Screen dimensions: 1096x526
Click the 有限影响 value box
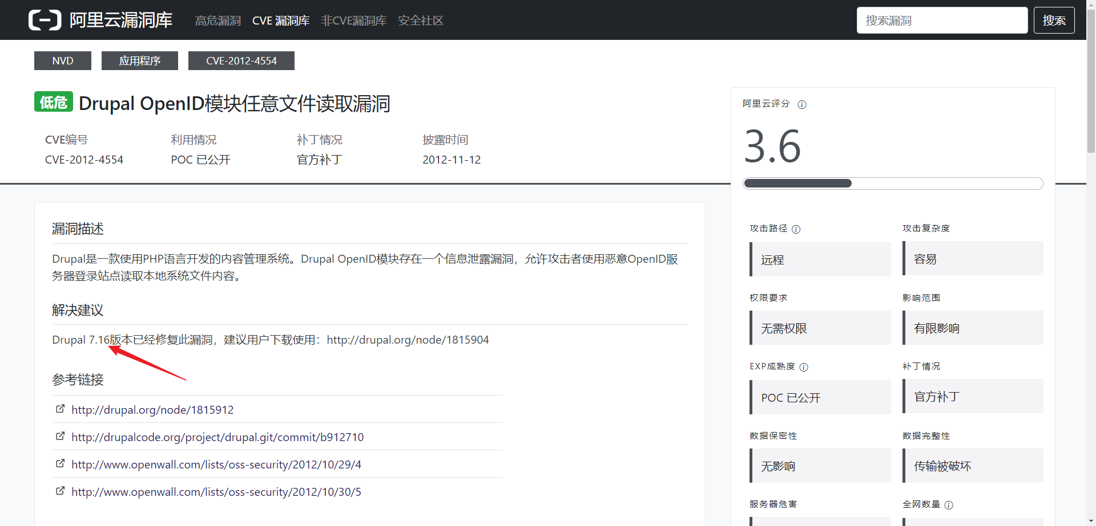[973, 328]
